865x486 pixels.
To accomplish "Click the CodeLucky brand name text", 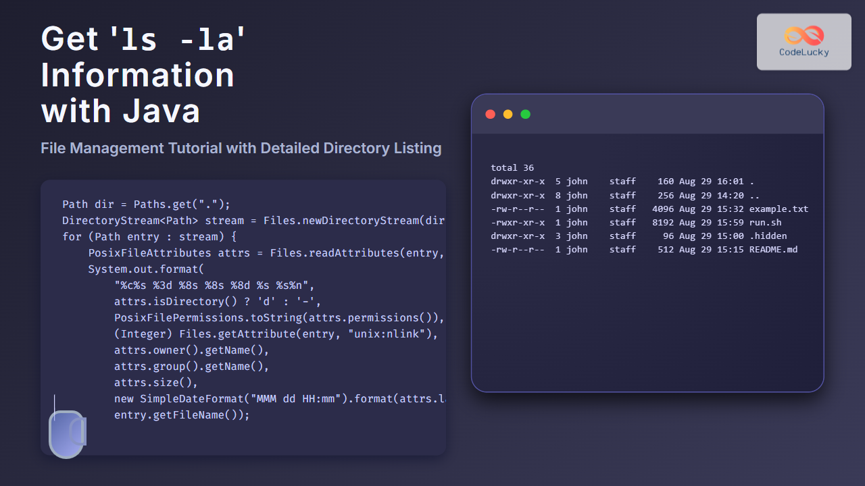I will [x=804, y=52].
